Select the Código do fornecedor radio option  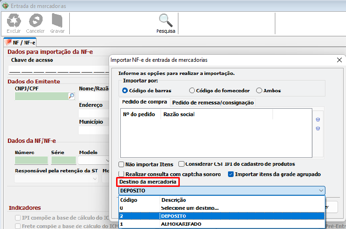point(192,90)
